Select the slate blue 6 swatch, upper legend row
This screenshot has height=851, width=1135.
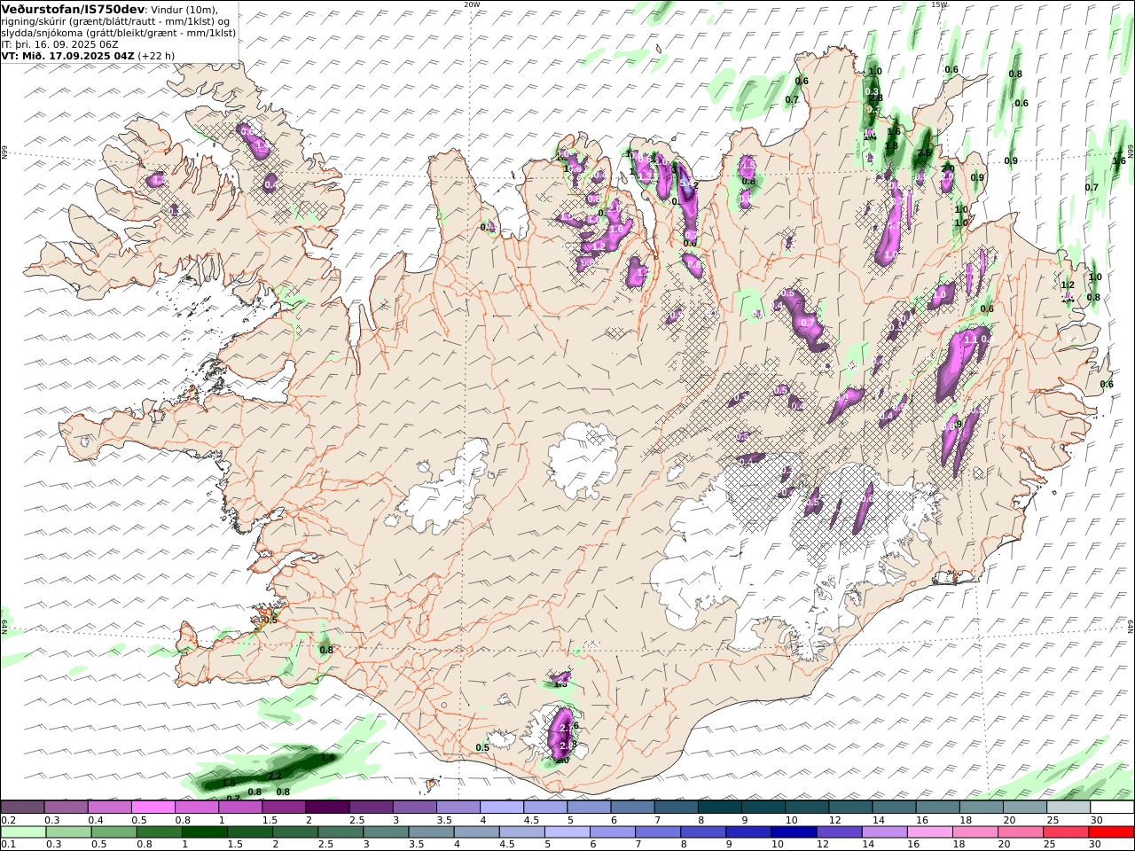pos(631,807)
